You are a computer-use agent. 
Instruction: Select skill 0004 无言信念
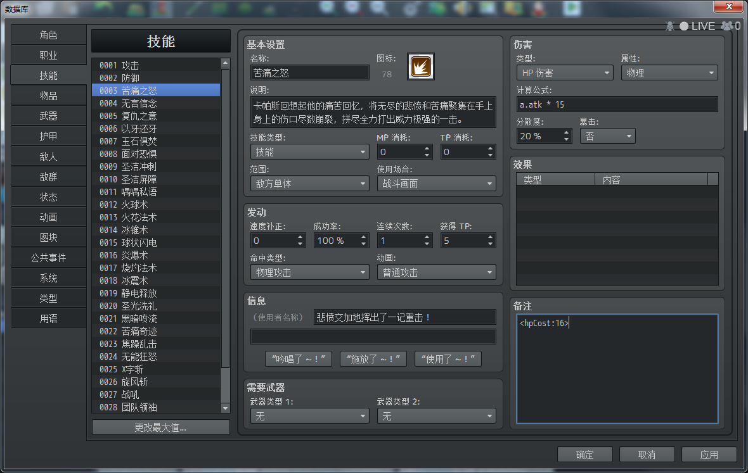(156, 103)
